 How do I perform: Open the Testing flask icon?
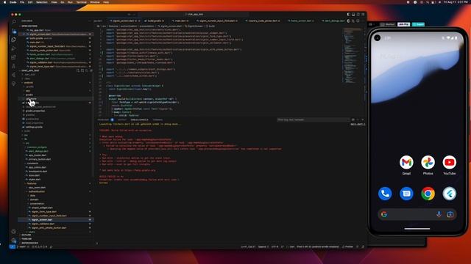(14, 66)
